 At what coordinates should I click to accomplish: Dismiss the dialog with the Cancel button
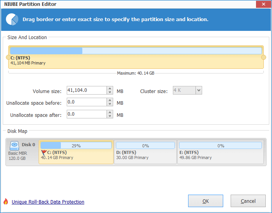tap(248, 201)
